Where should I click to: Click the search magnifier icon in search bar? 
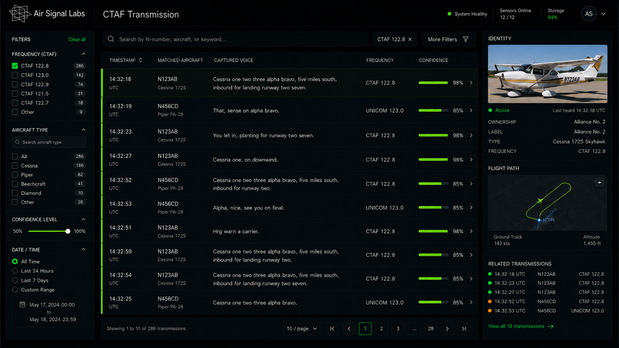click(x=111, y=39)
